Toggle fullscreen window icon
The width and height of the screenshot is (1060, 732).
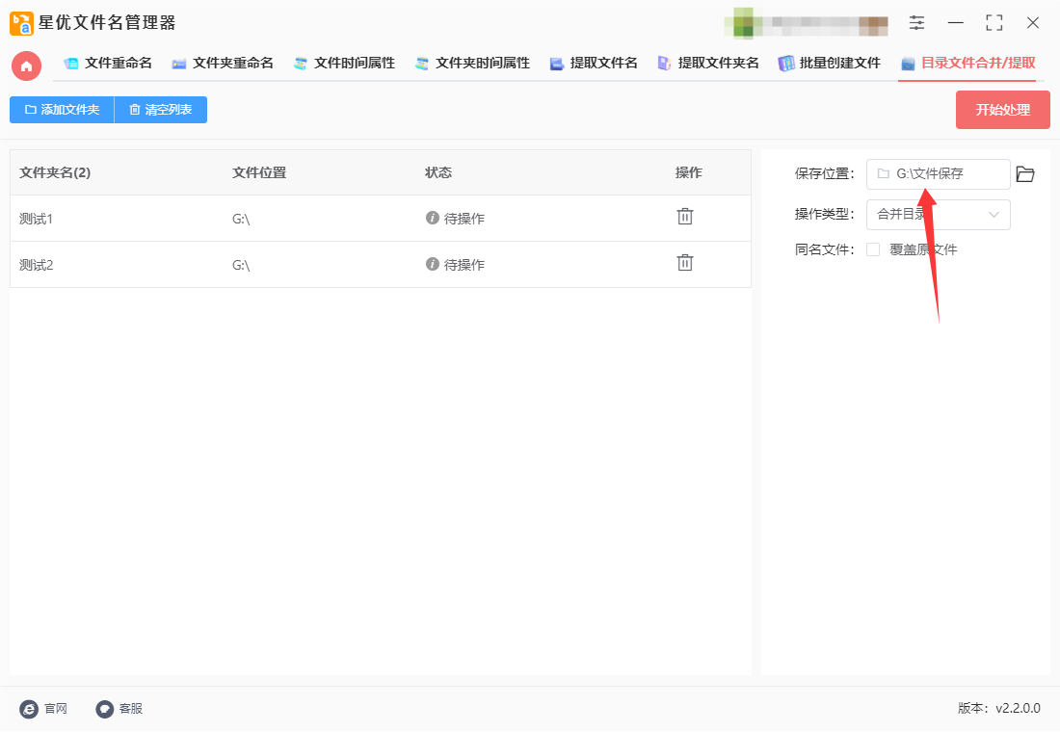pyautogui.click(x=994, y=23)
